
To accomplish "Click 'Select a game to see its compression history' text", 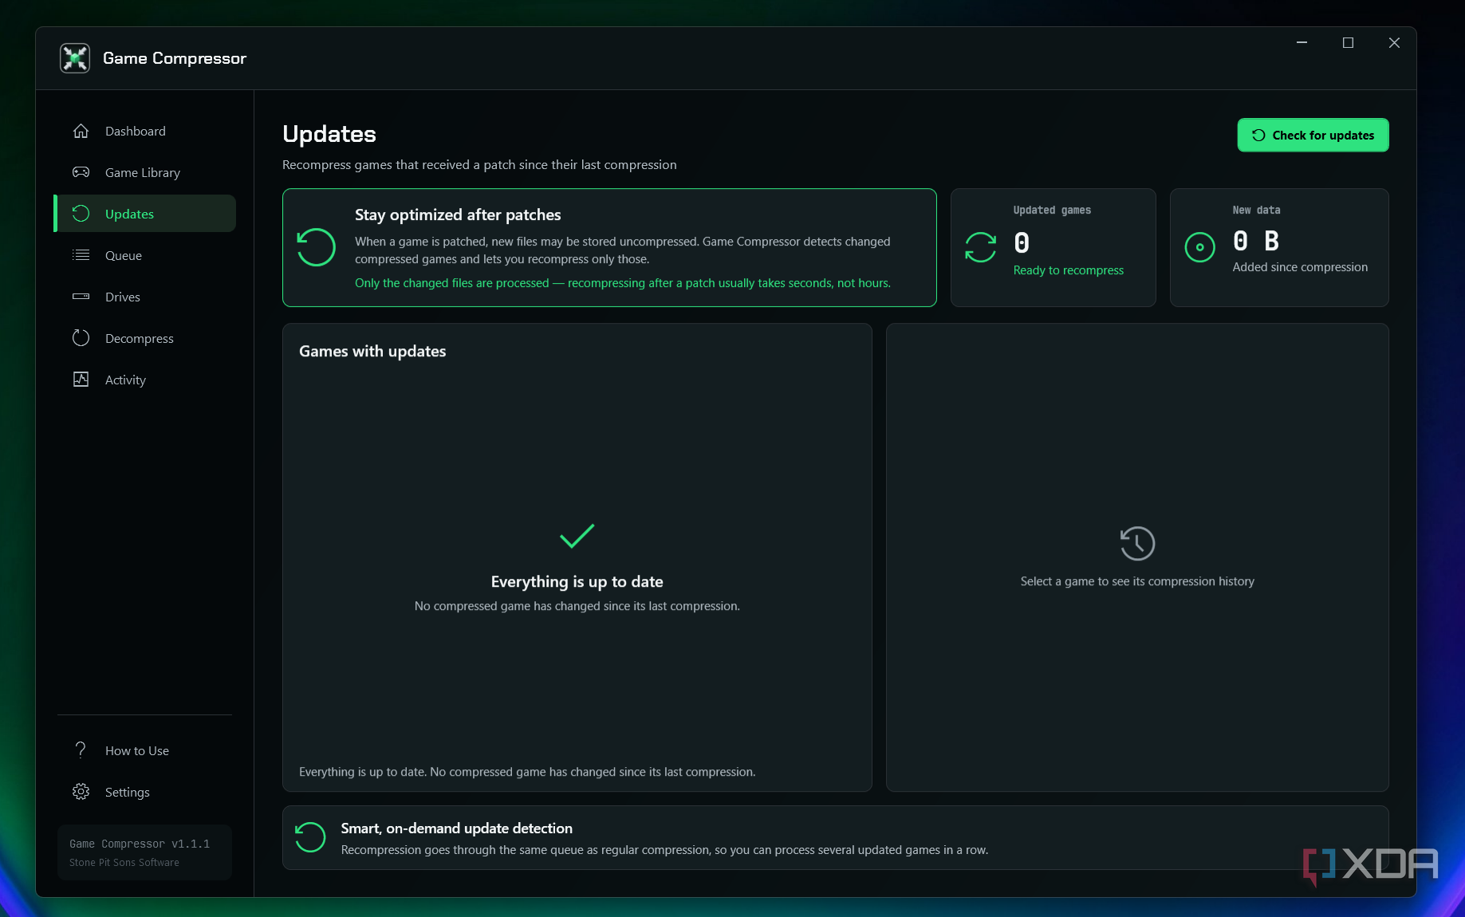I will click(x=1137, y=581).
